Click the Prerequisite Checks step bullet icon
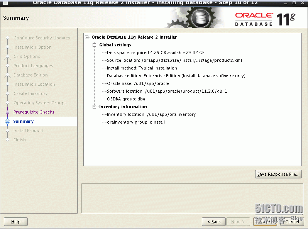 point(7,112)
